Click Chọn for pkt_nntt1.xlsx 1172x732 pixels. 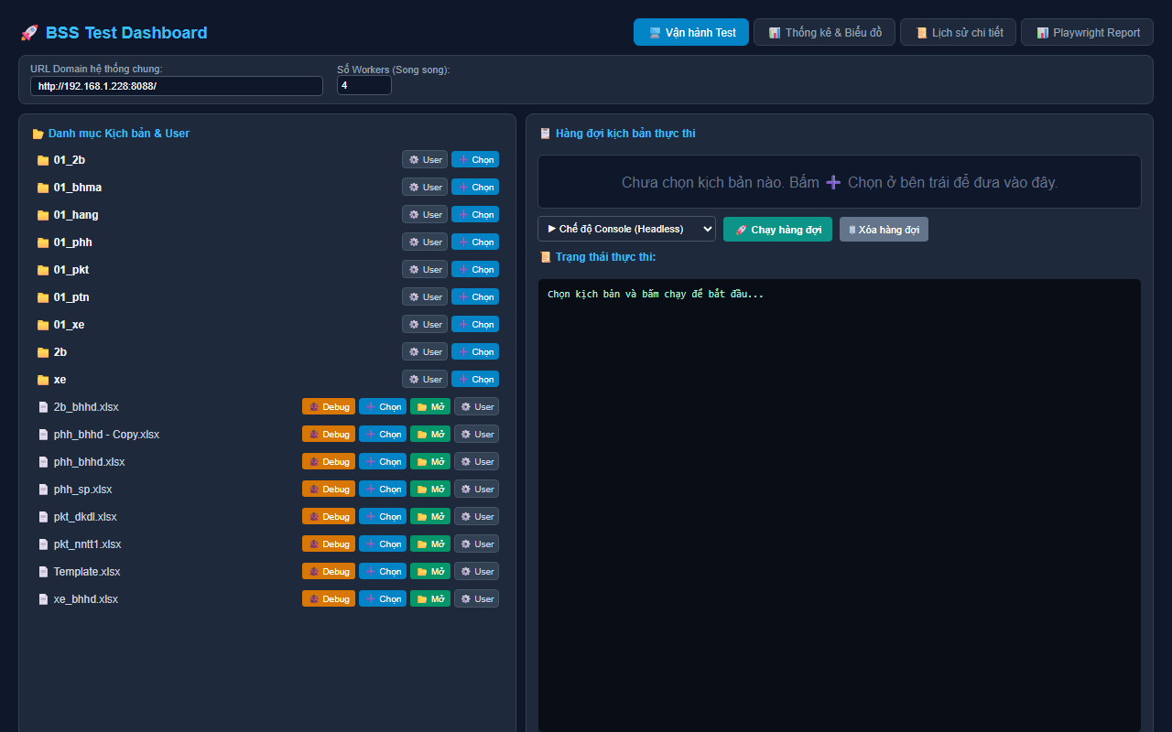383,544
